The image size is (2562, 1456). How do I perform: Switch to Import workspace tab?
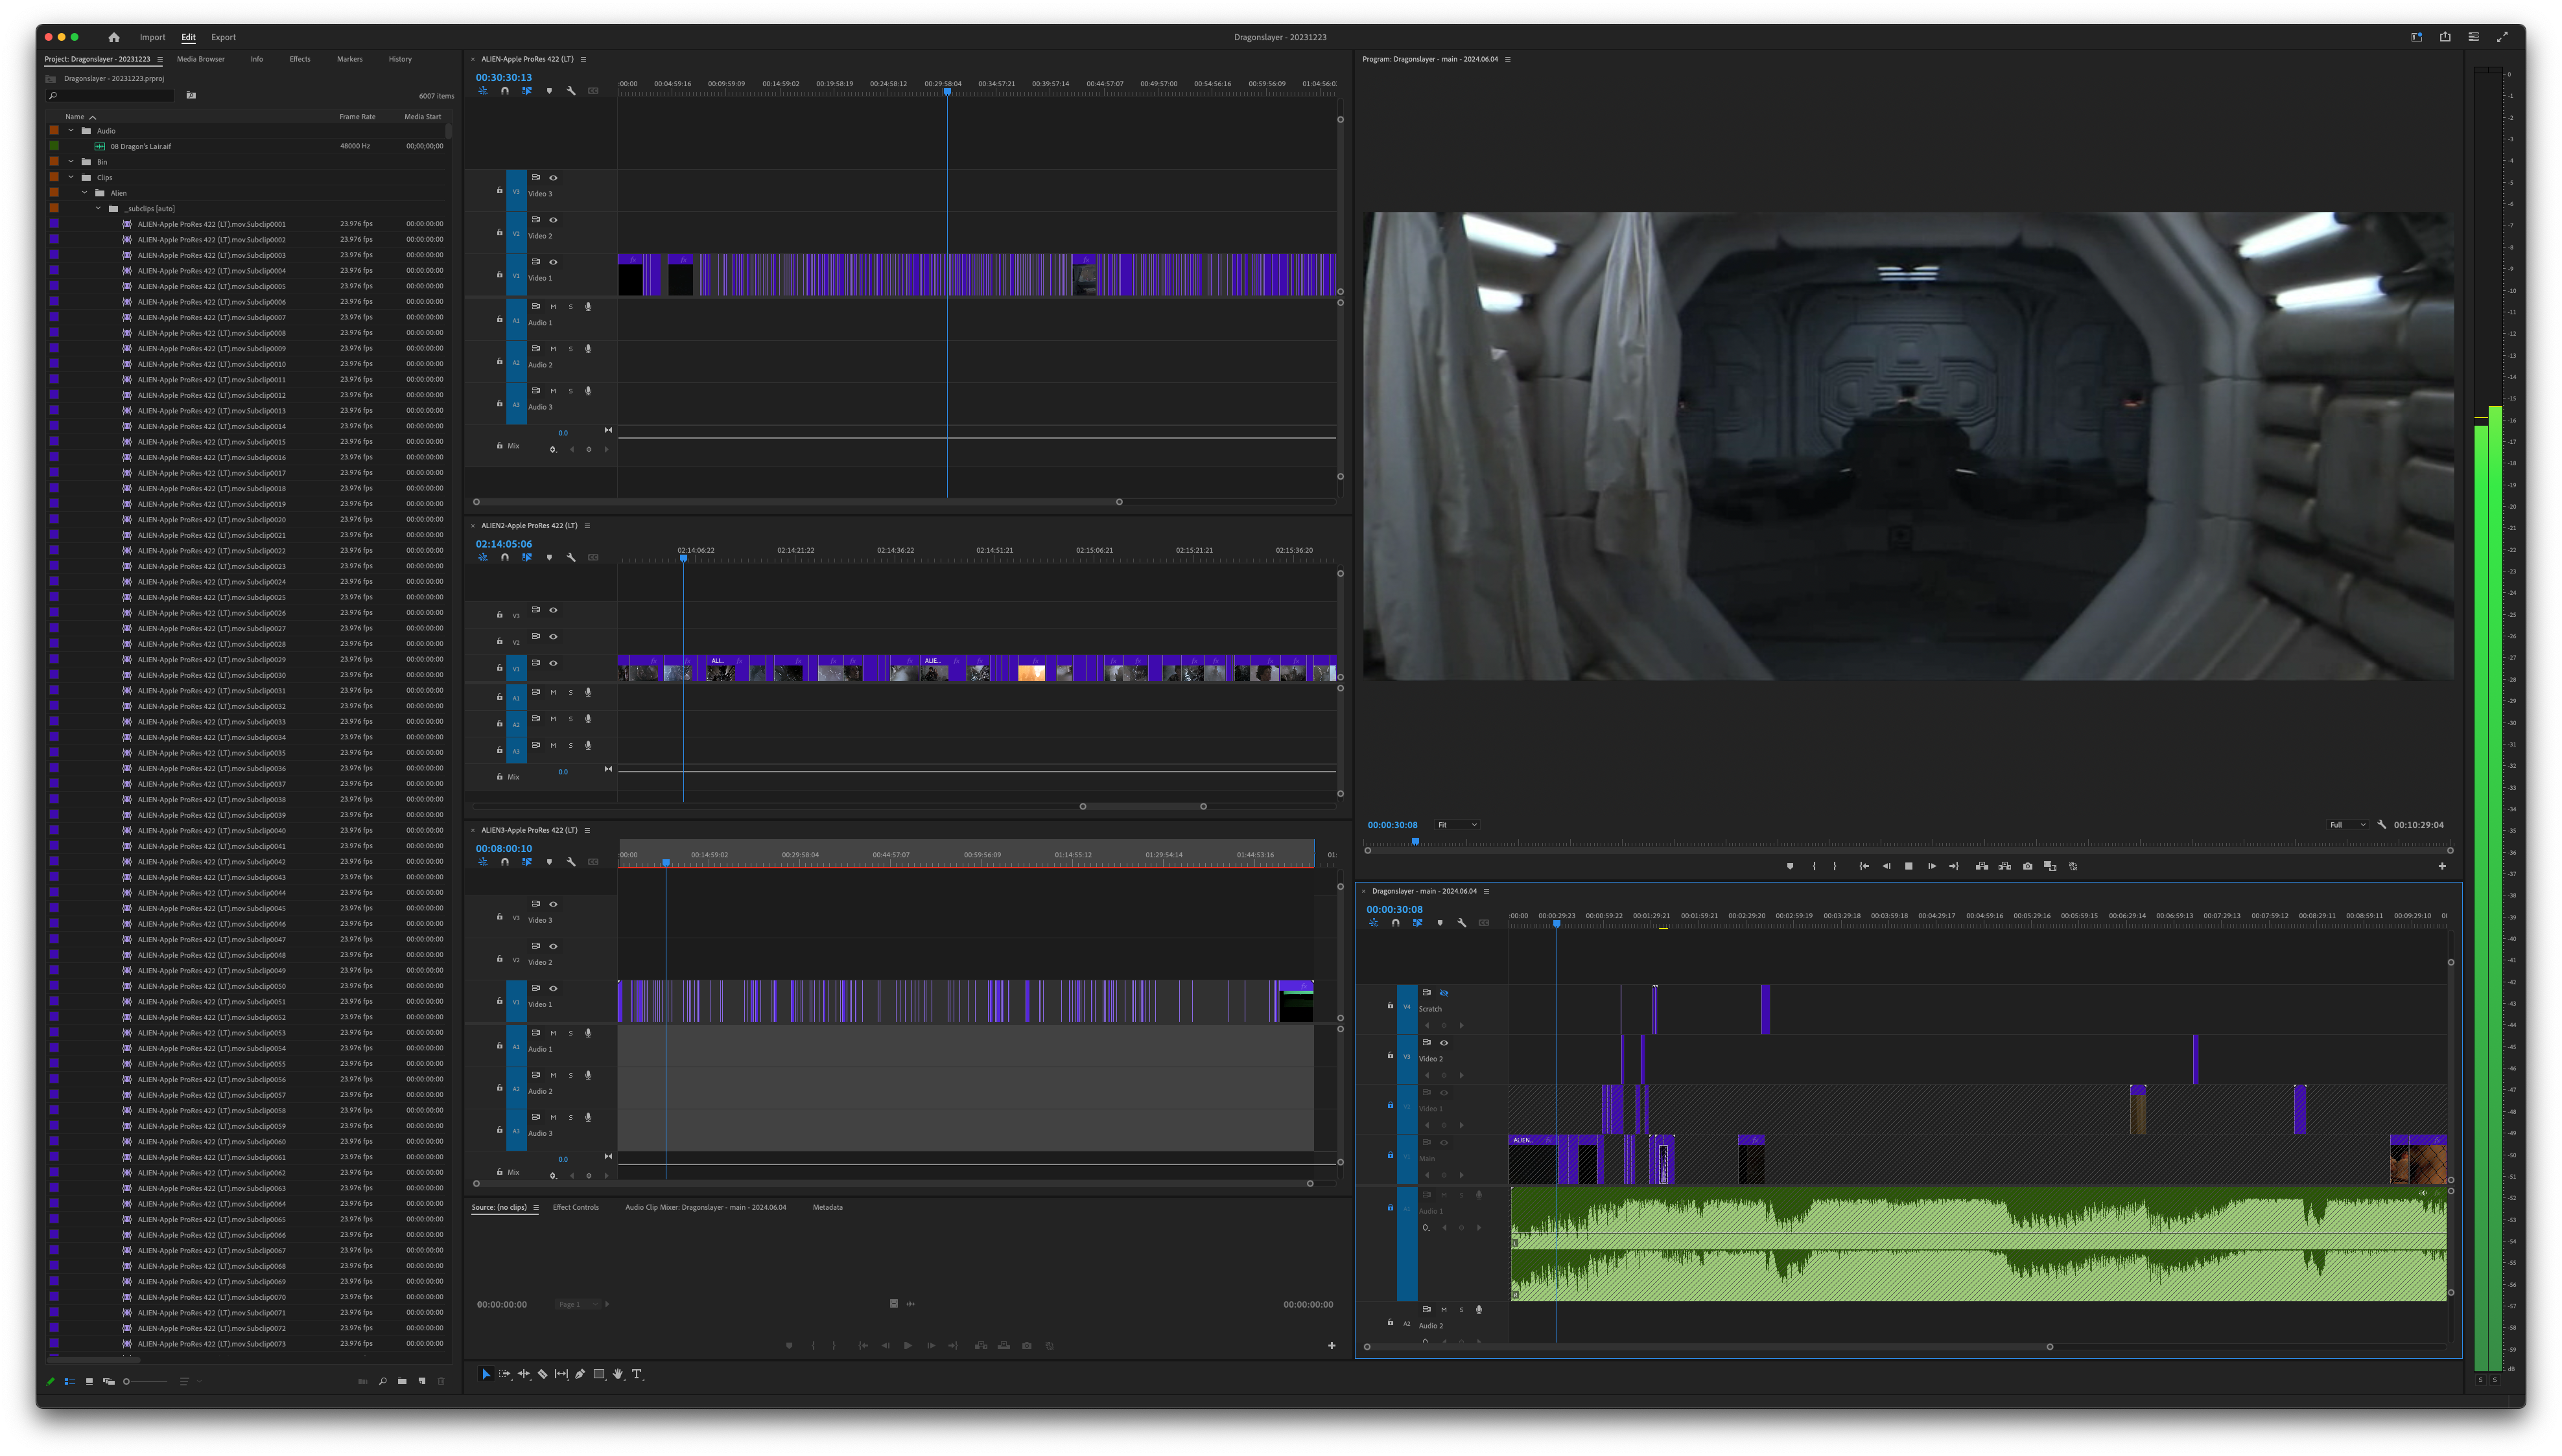point(152,37)
